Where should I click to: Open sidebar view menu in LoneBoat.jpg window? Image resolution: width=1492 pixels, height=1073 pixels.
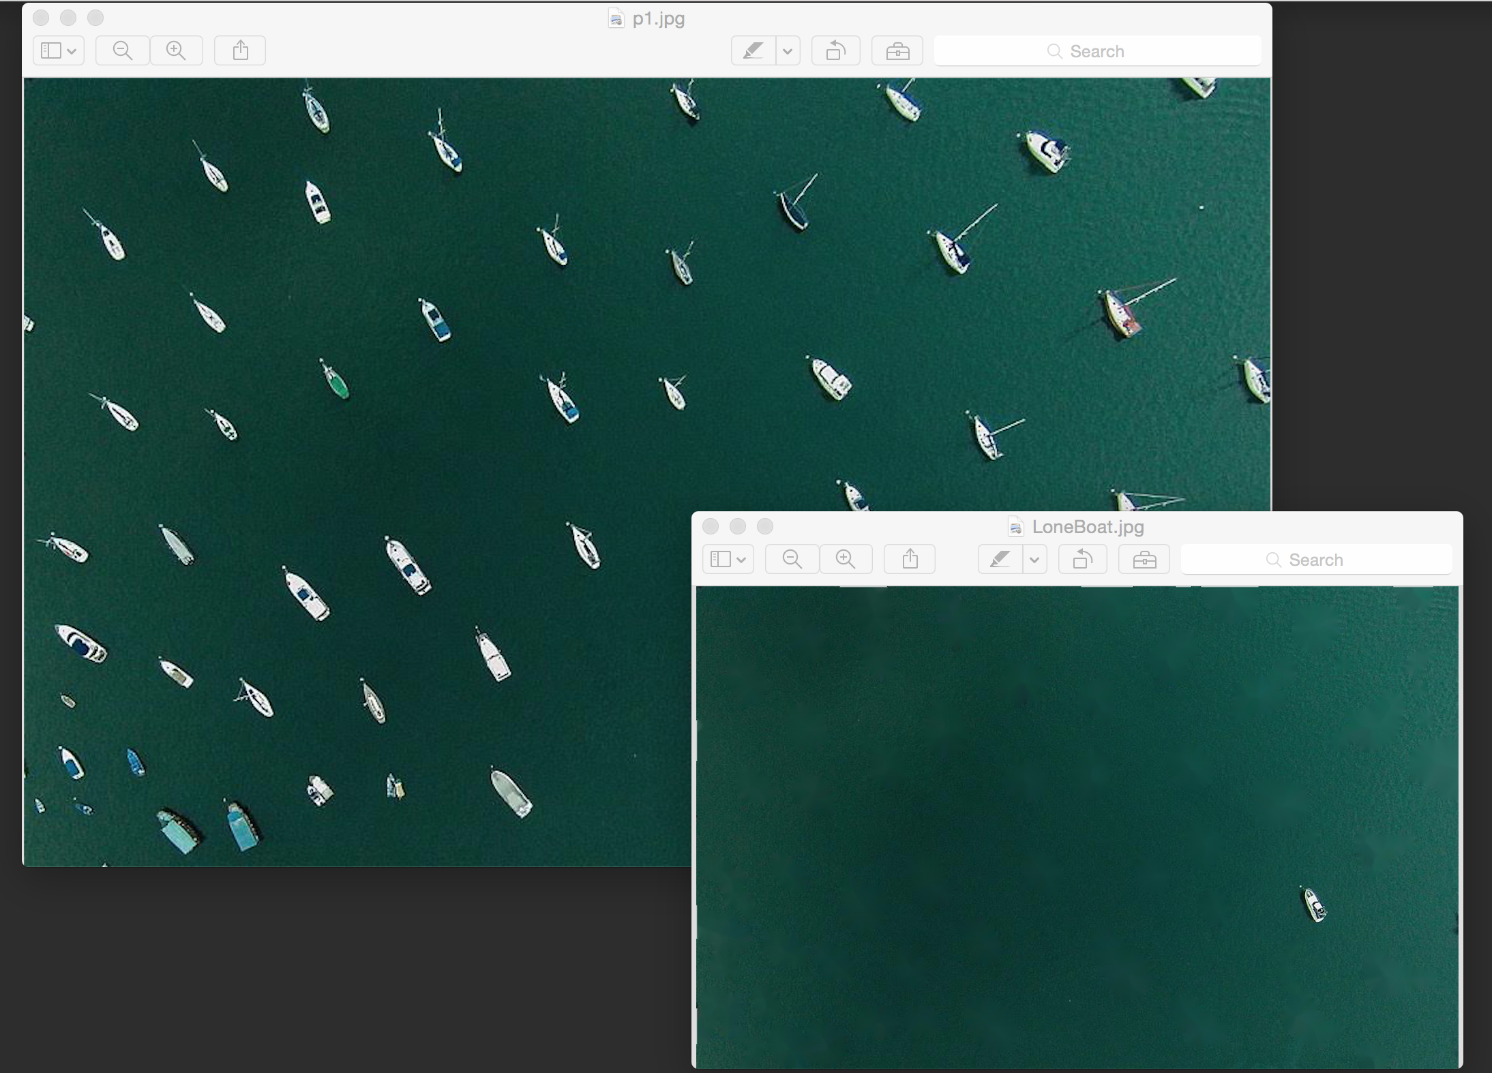(728, 559)
